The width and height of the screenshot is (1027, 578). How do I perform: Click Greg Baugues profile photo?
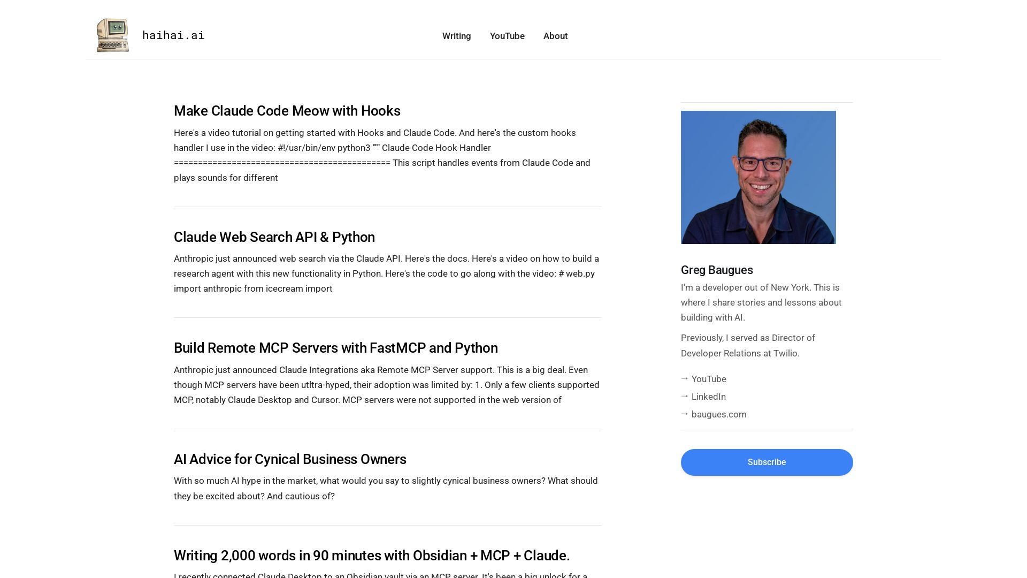[758, 177]
